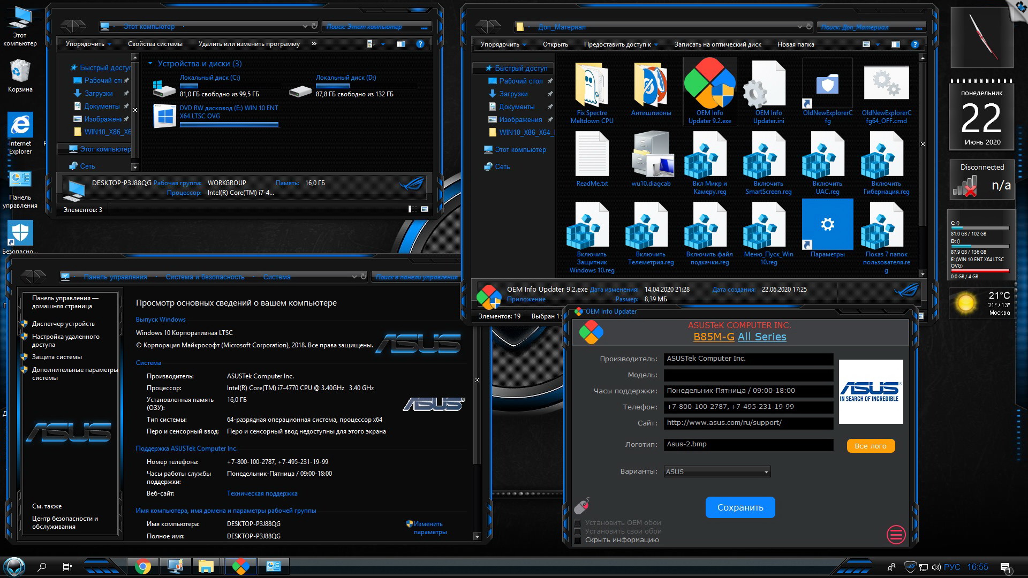Image resolution: width=1028 pixels, height=578 pixels.
Task: Open Internet Explorer desktop icon
Action: point(20,133)
